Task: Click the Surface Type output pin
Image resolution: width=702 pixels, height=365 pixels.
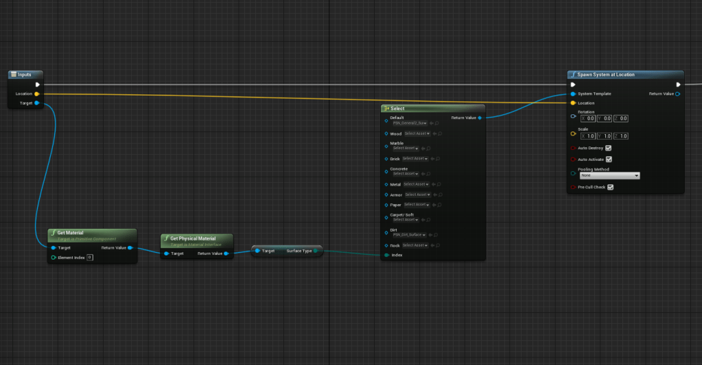Action: (316, 251)
